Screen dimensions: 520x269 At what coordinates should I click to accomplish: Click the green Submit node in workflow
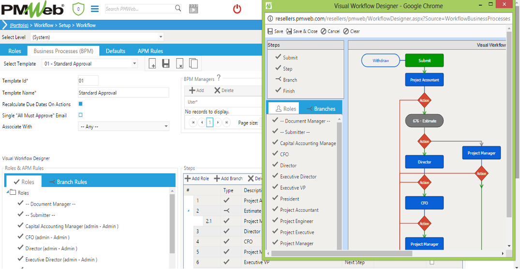pyautogui.click(x=424, y=60)
